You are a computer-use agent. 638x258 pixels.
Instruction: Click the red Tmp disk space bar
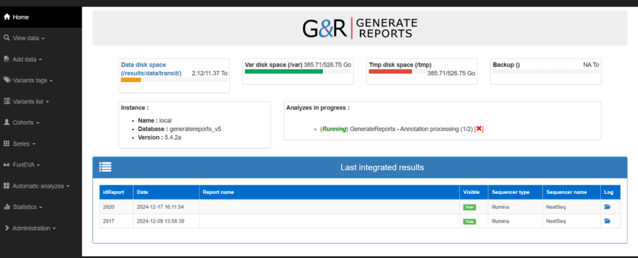(390, 71)
